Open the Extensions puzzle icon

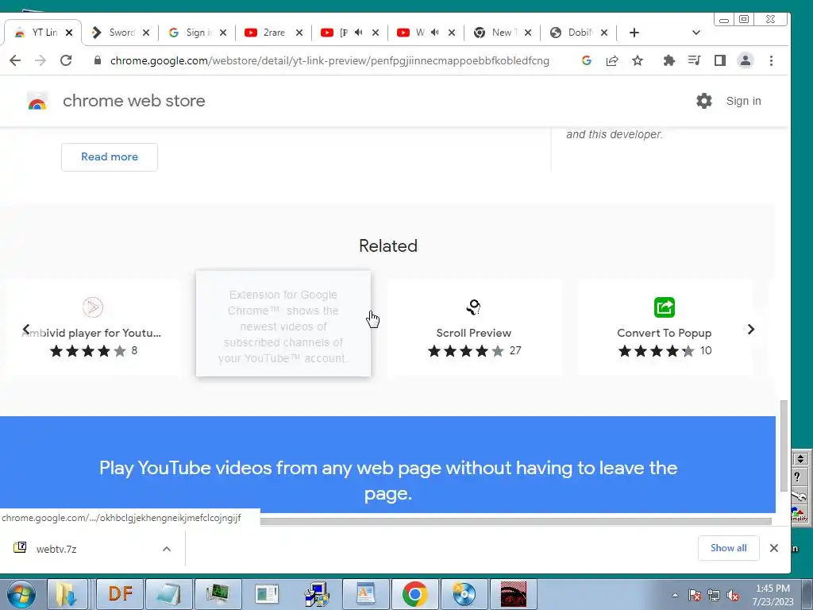tap(669, 60)
